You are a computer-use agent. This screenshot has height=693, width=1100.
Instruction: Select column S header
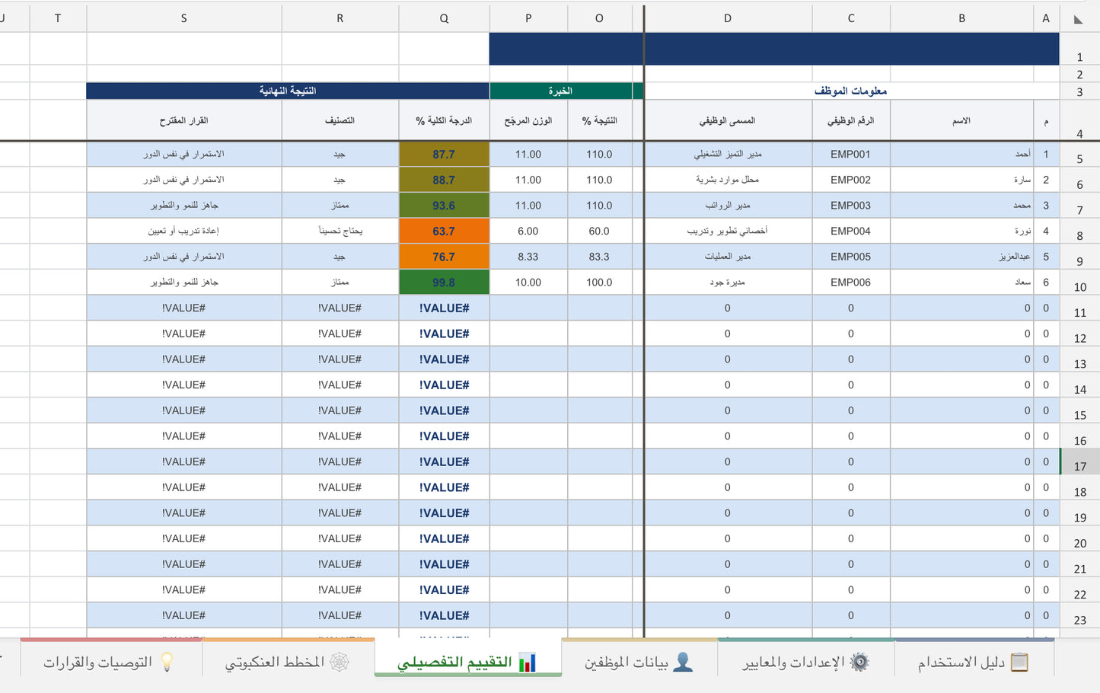183,18
